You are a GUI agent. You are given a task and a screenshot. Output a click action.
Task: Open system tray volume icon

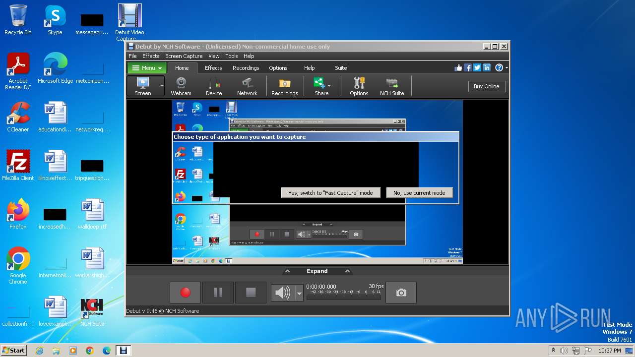click(x=564, y=351)
